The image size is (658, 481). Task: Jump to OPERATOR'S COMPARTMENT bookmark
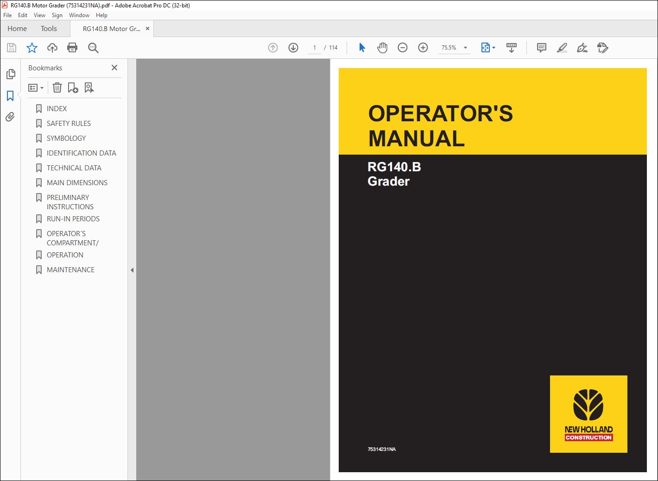(72, 238)
